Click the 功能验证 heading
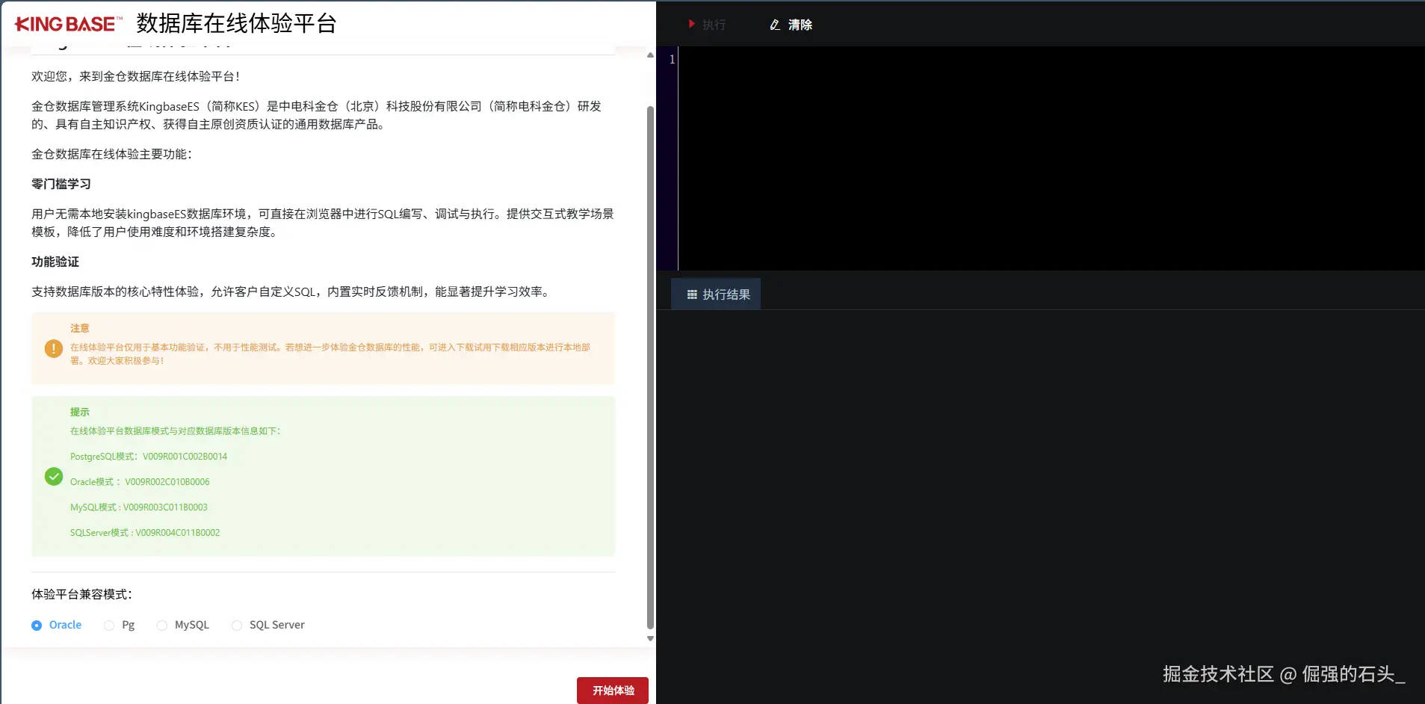The height and width of the screenshot is (704, 1425). coord(55,262)
